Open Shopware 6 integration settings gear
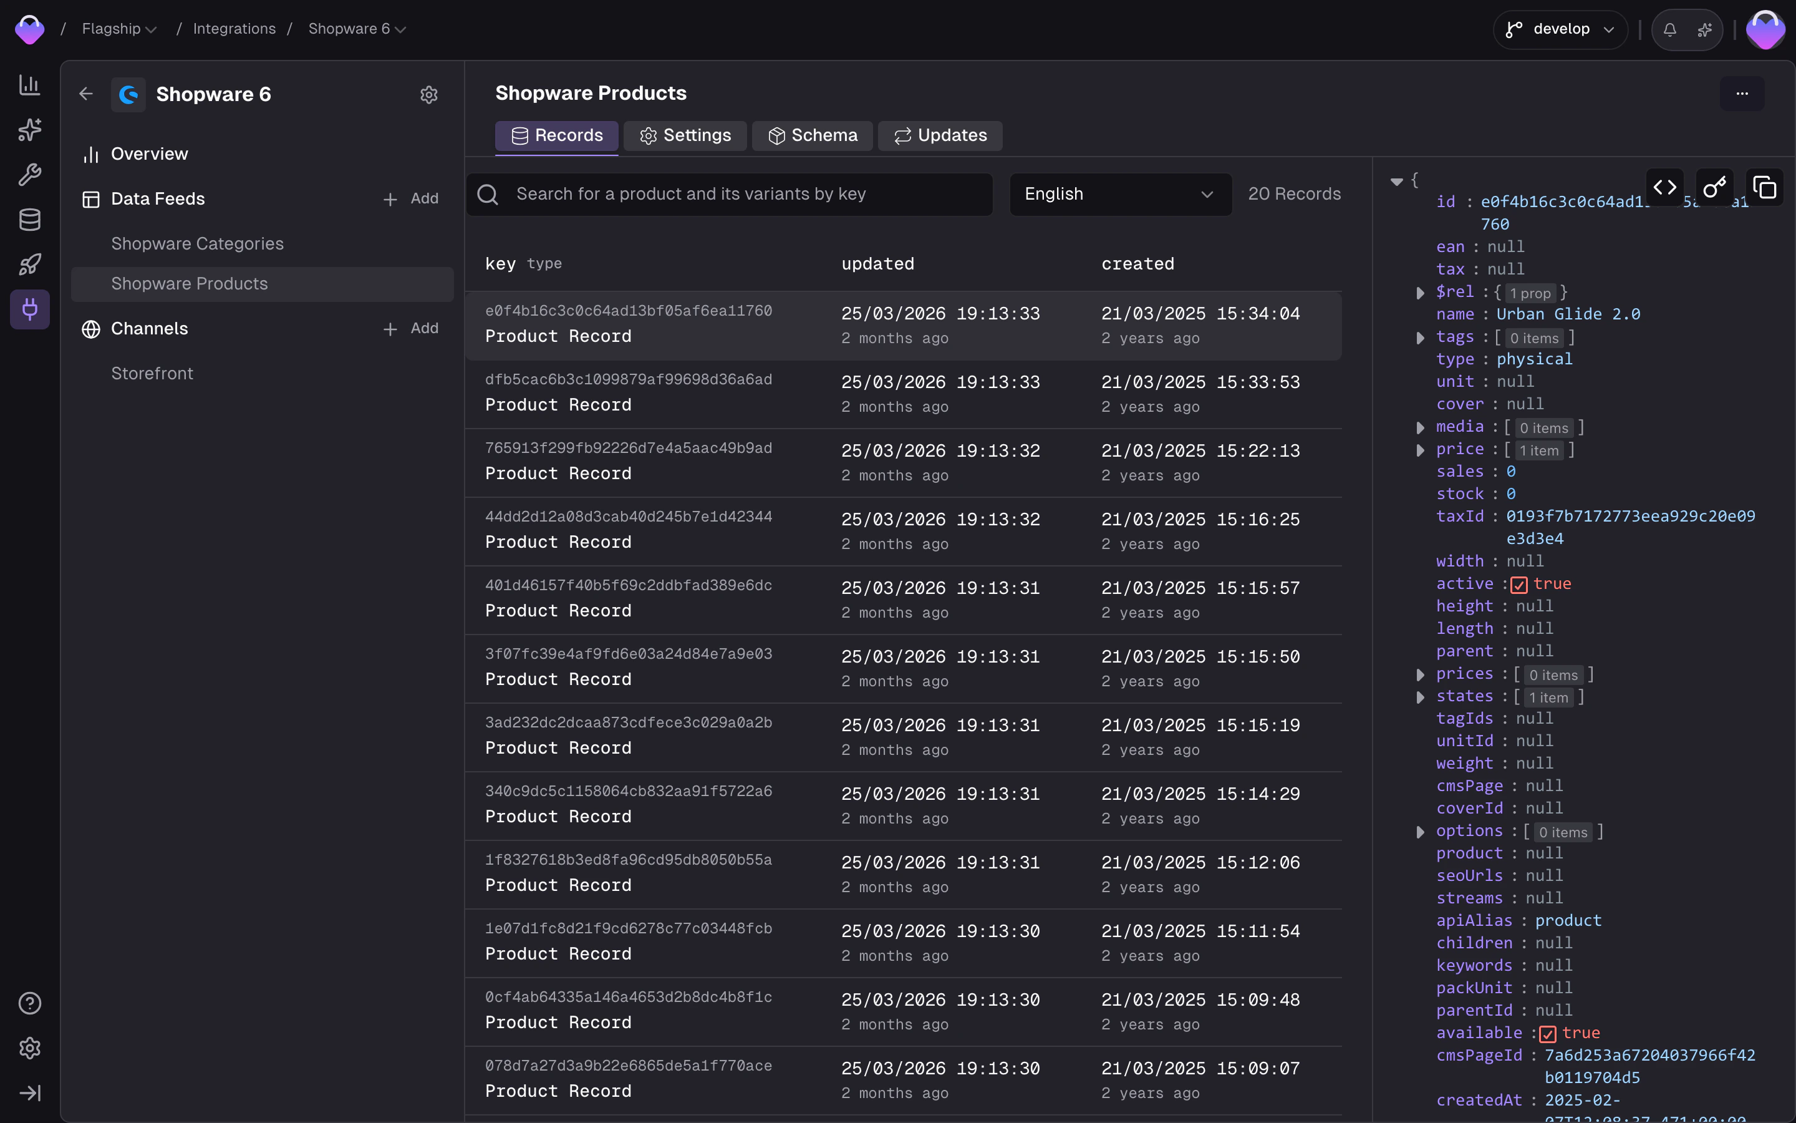1796x1123 pixels. [429, 94]
